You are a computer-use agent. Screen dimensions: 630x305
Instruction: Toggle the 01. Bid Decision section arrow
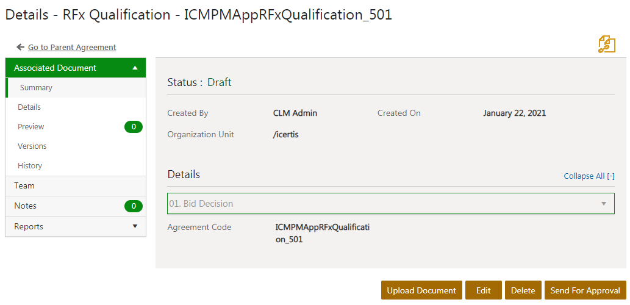[603, 204]
